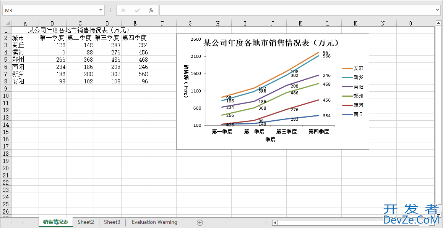Screen dimensions: 443x228
Task: Select the 郑州 cell in column A
Action: coord(25,59)
